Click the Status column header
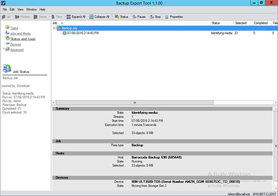 tap(222, 23)
